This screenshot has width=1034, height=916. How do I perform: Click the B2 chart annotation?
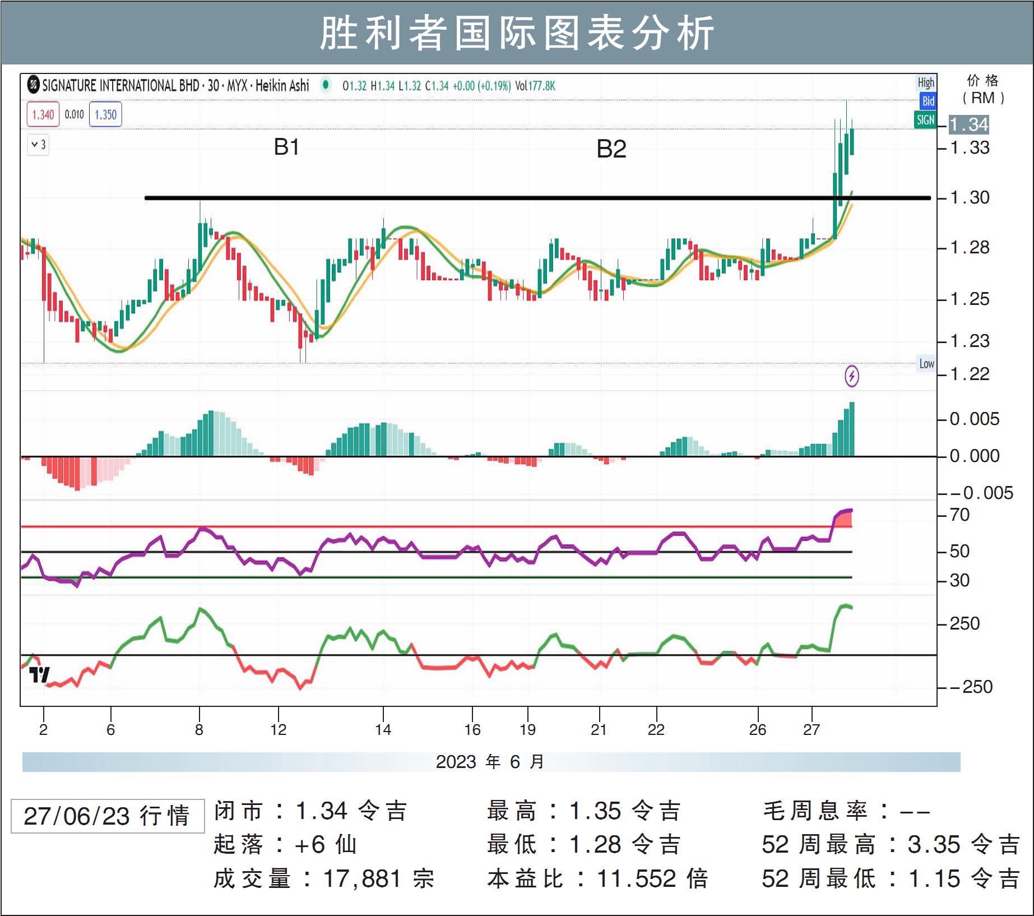pyautogui.click(x=611, y=149)
